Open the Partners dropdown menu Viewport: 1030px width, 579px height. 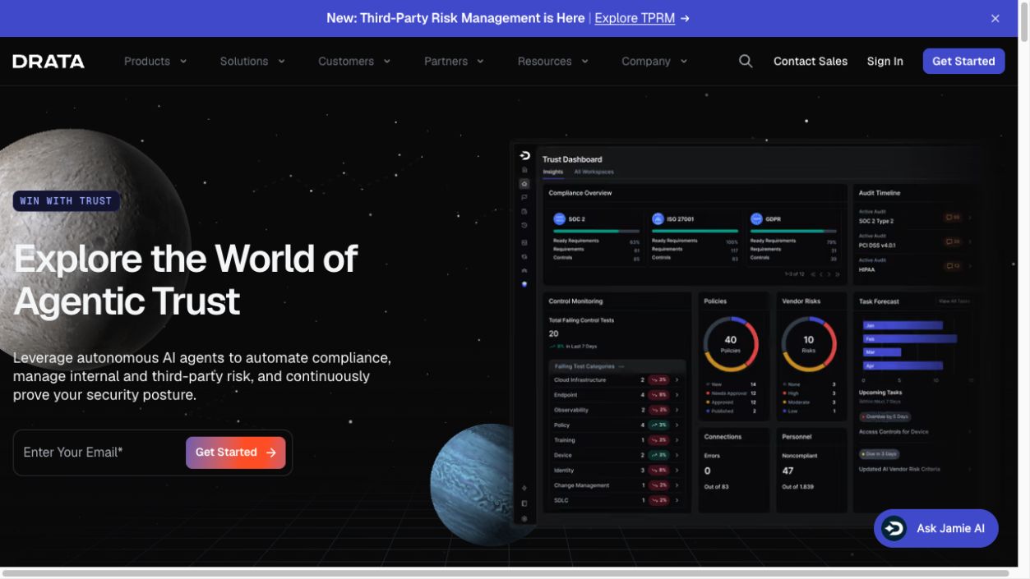coord(454,62)
